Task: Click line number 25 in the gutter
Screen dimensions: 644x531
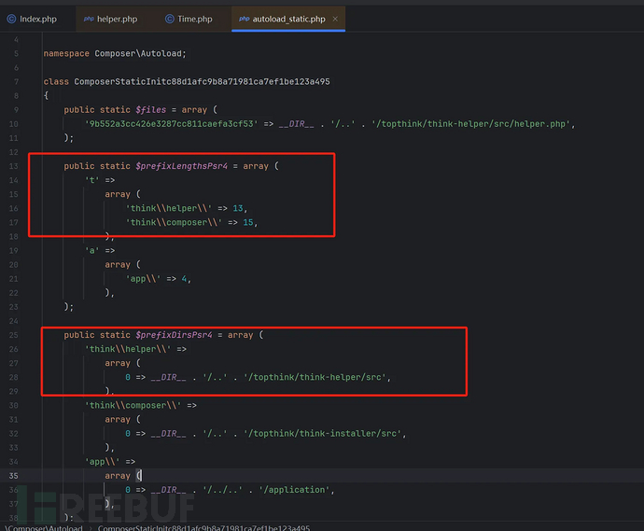Action: tap(14, 334)
